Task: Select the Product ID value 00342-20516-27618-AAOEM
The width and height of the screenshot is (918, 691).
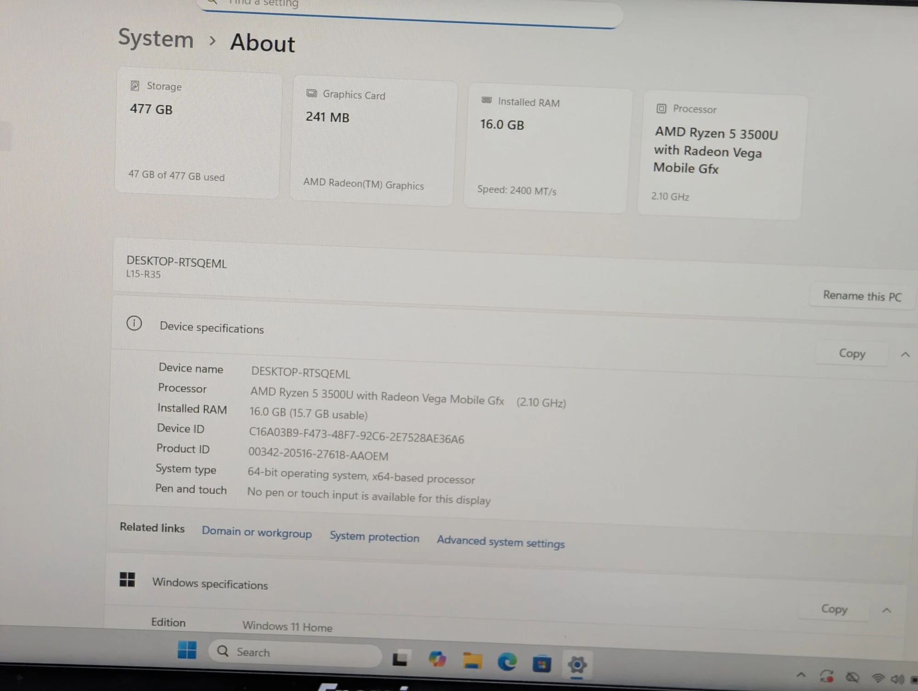Action: pyautogui.click(x=318, y=454)
